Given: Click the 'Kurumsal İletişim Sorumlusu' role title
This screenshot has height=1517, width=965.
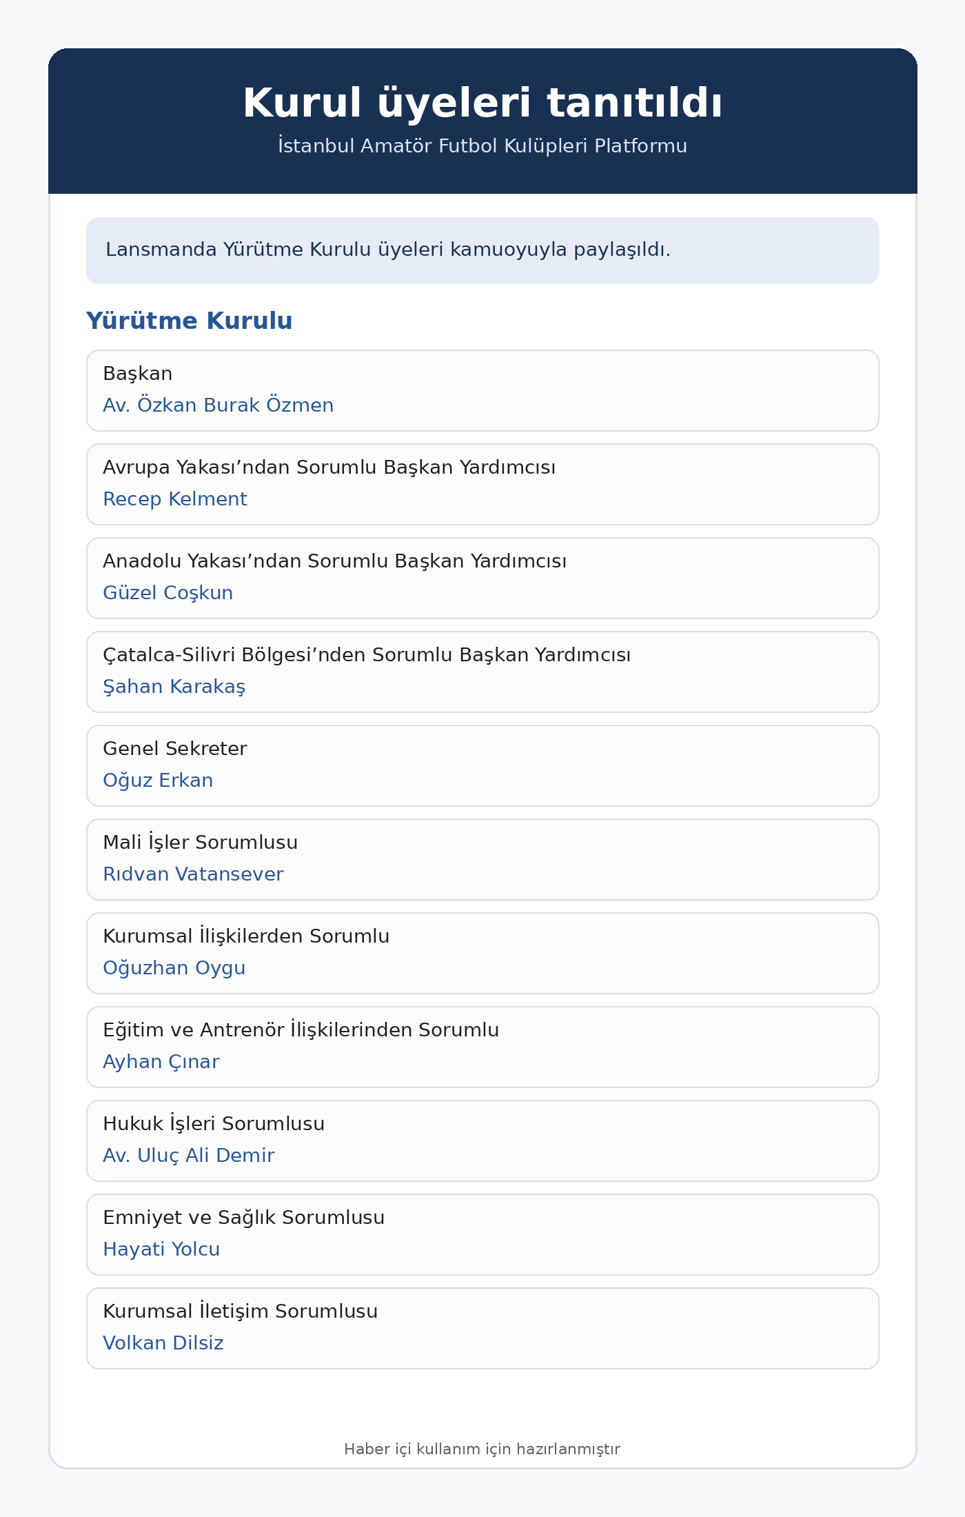Looking at the screenshot, I should [x=240, y=1312].
